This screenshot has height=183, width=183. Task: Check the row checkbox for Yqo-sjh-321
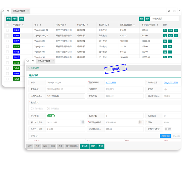click(8, 41)
